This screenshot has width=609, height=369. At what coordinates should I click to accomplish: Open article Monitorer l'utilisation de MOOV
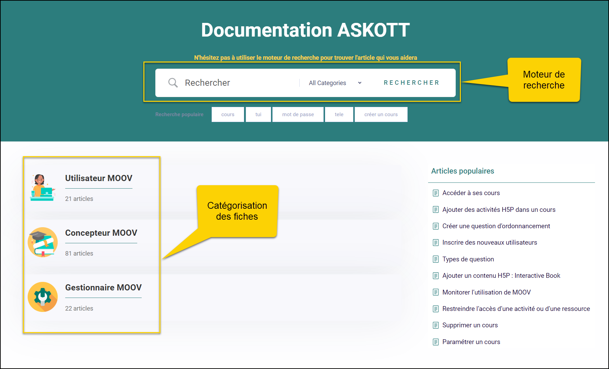pyautogui.click(x=486, y=292)
